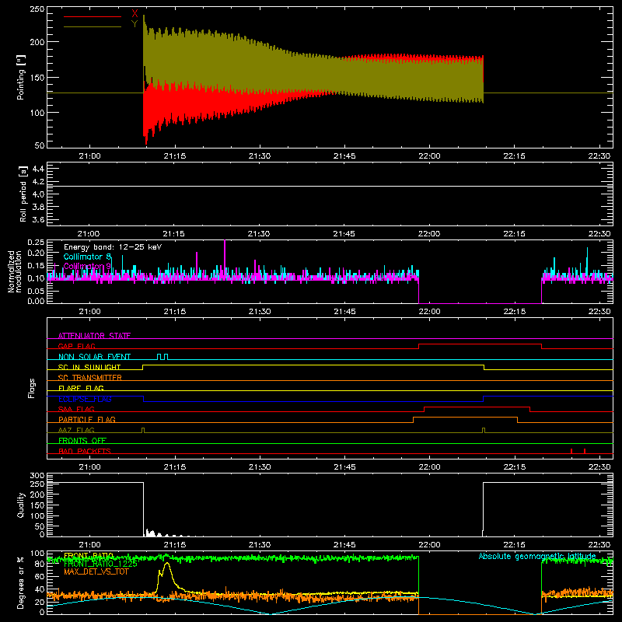Click the 21:30 label under the Flags plot

point(260,467)
